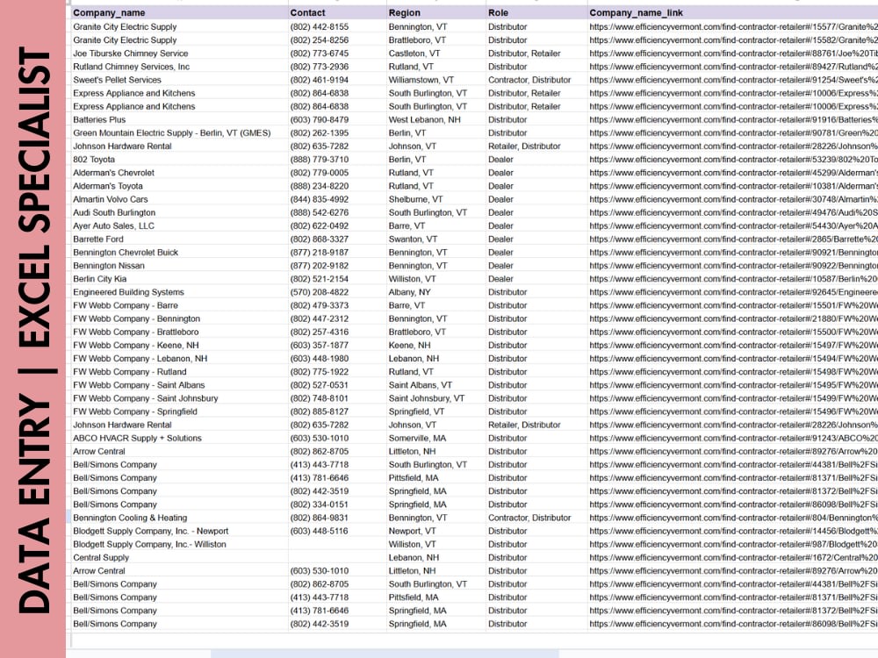Click Blodgett Supply Company, Inc. - Newport cell

pos(180,531)
